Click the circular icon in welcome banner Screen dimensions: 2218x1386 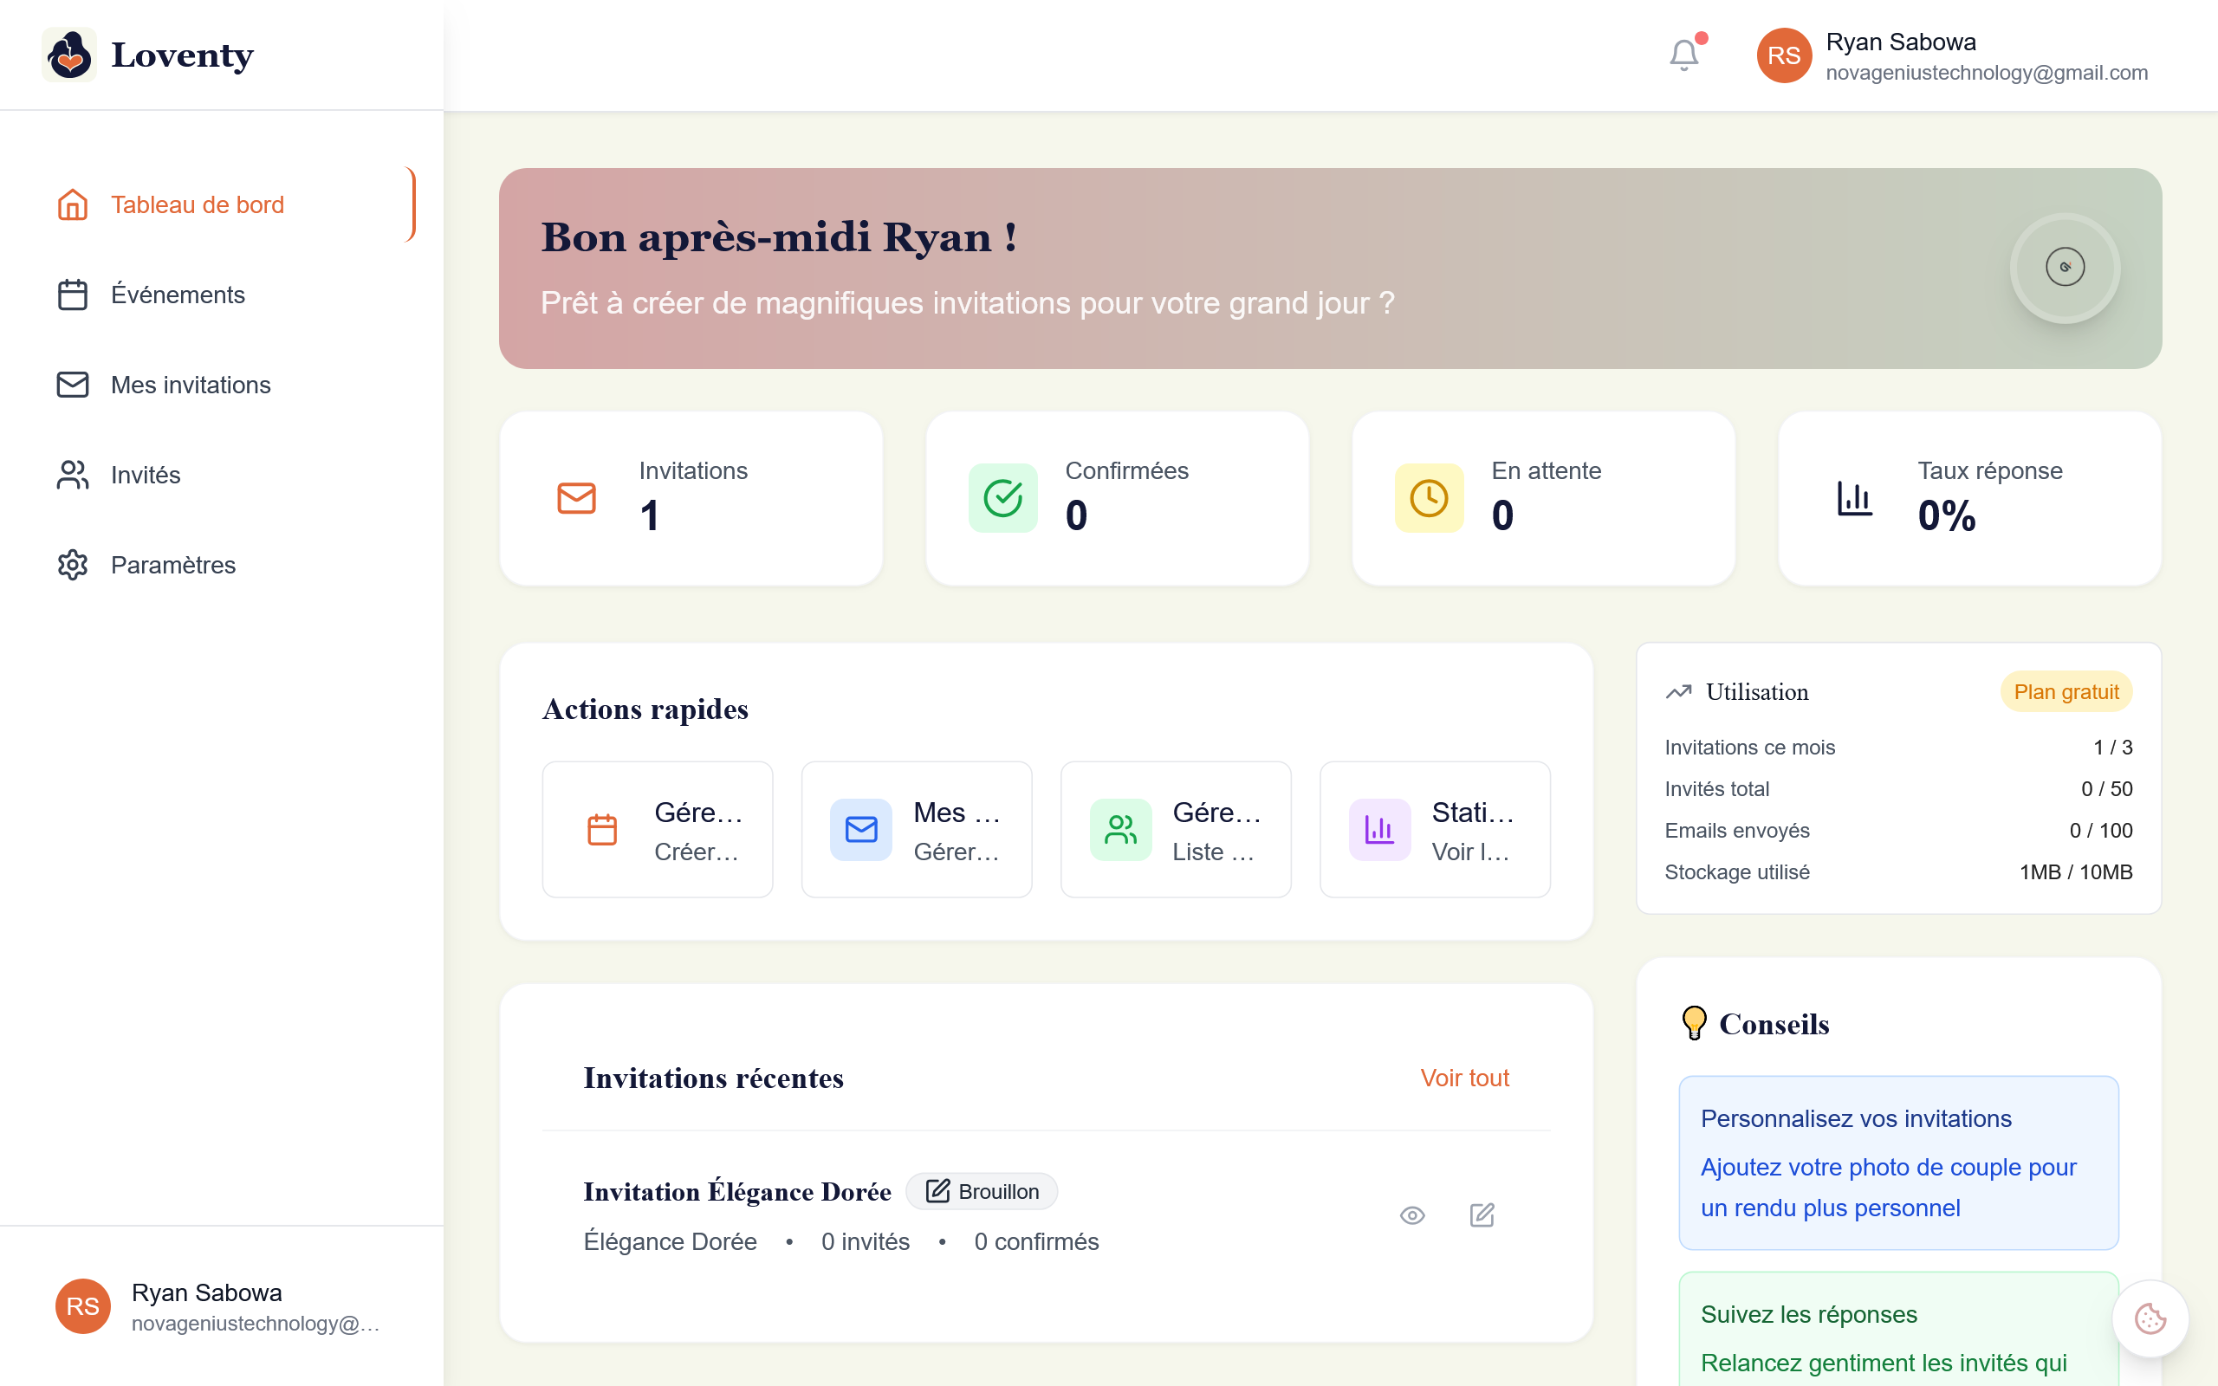pos(2065,268)
